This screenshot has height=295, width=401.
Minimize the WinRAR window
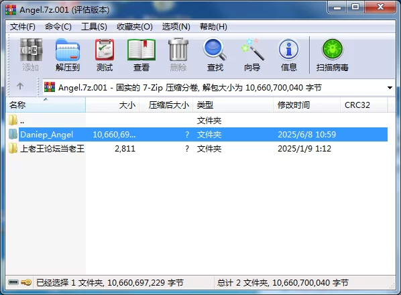coord(337,7)
